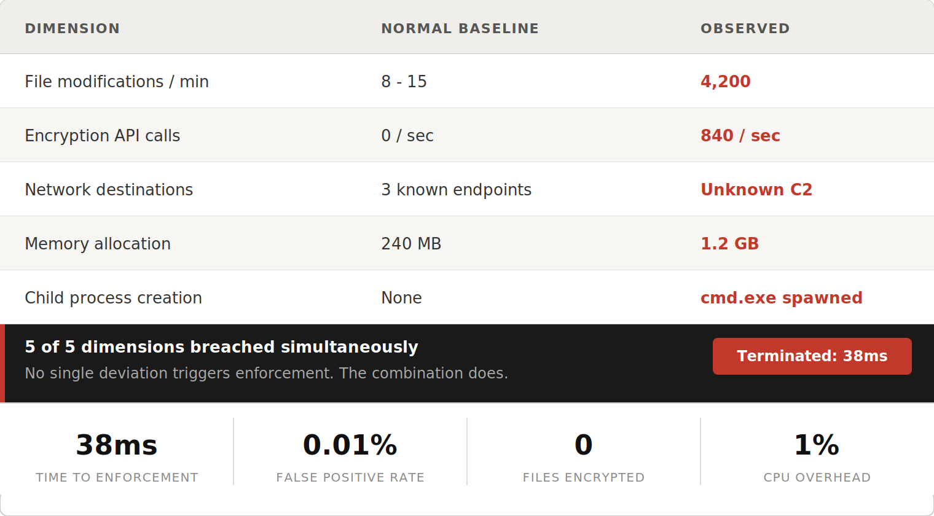Click the cmd.exe spawned observed value

[x=782, y=297]
